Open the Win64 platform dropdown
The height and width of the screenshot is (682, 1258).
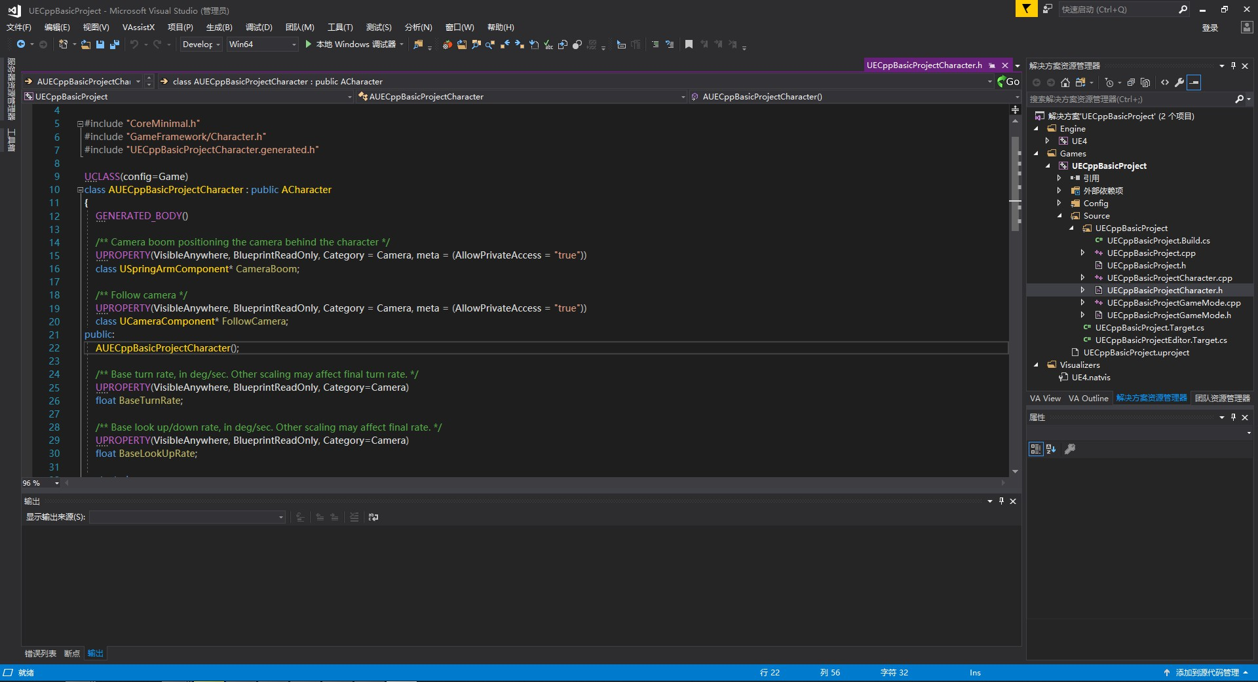262,44
